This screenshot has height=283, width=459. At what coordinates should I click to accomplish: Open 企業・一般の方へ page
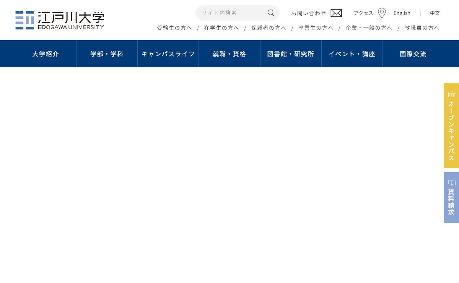[x=369, y=28]
